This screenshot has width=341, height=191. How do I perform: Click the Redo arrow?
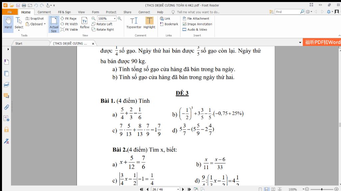pyautogui.click(x=42, y=5)
